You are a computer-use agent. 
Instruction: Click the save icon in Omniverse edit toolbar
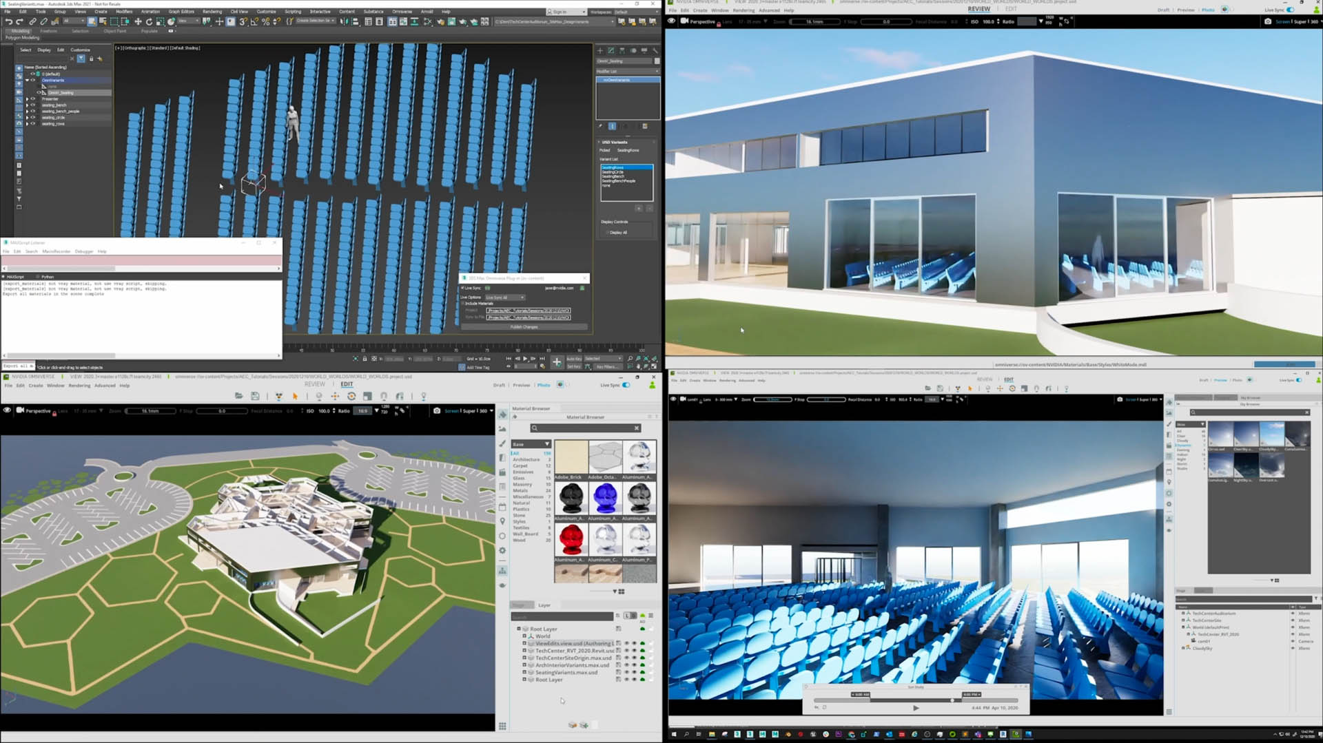[x=255, y=397]
